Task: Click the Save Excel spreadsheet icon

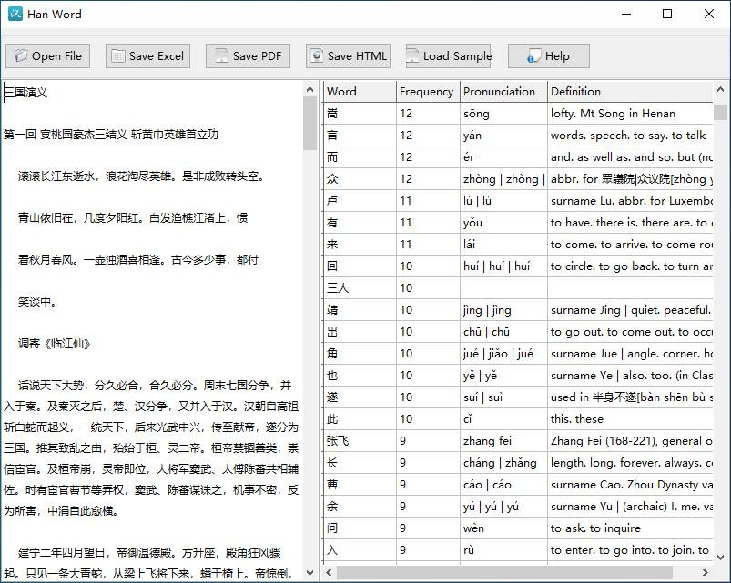Action: pos(118,55)
